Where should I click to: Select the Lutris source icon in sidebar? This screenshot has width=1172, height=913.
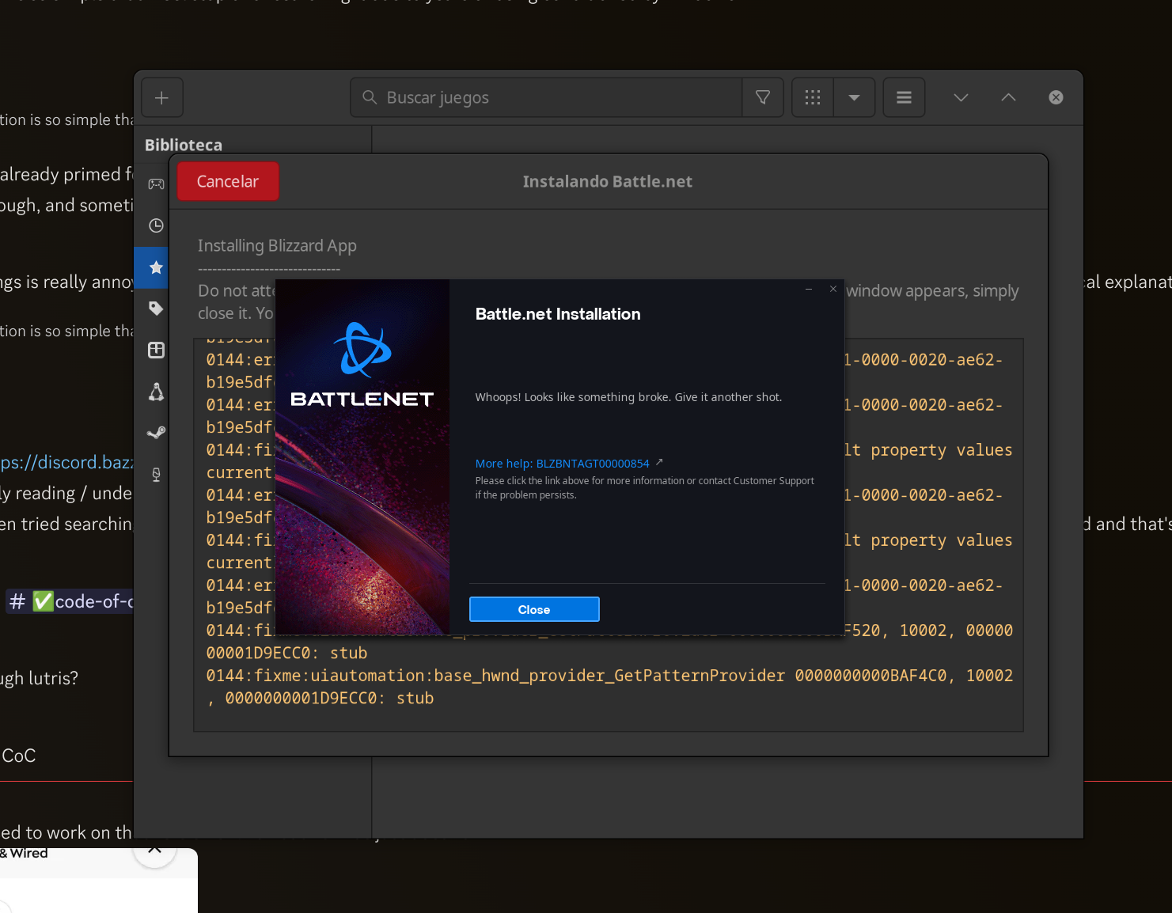[x=156, y=350]
